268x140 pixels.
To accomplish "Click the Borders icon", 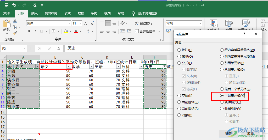I will (53, 31).
